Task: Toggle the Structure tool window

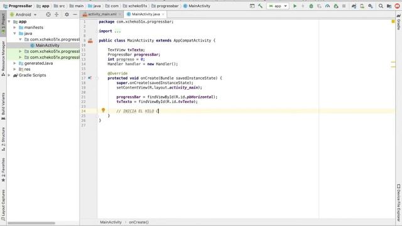Action: [x=3, y=139]
